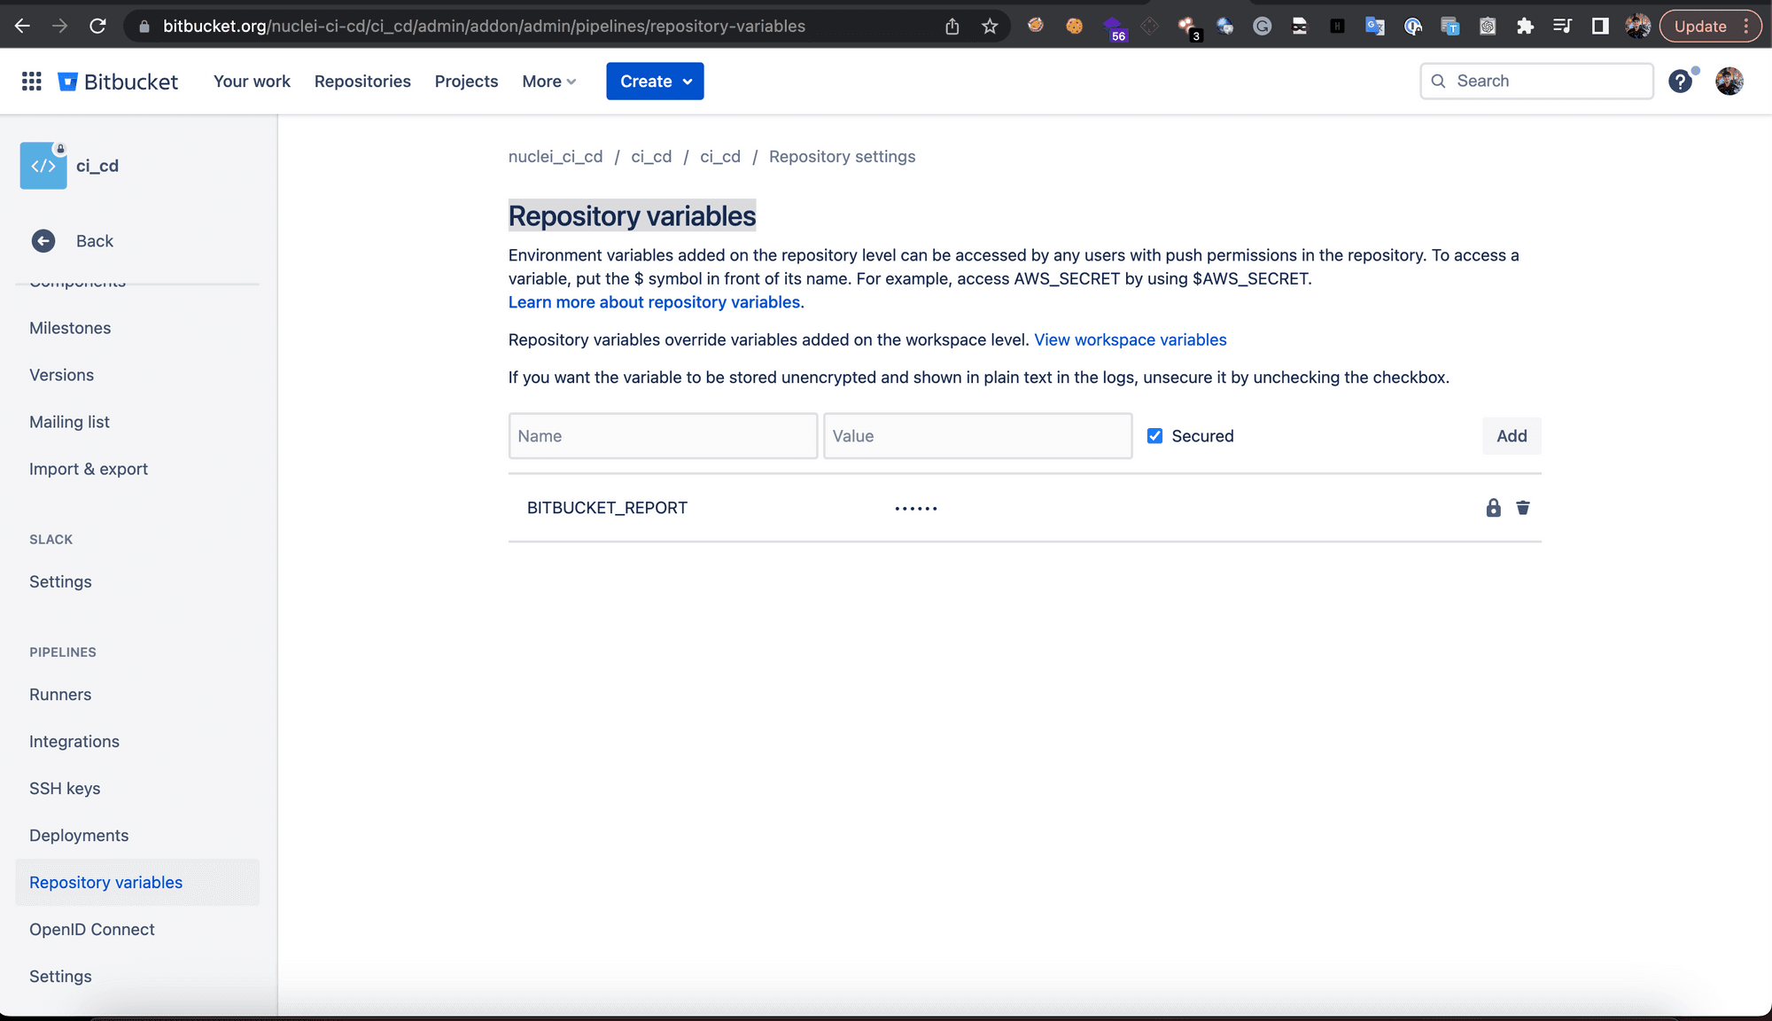Click the variable Name input field

[663, 436]
